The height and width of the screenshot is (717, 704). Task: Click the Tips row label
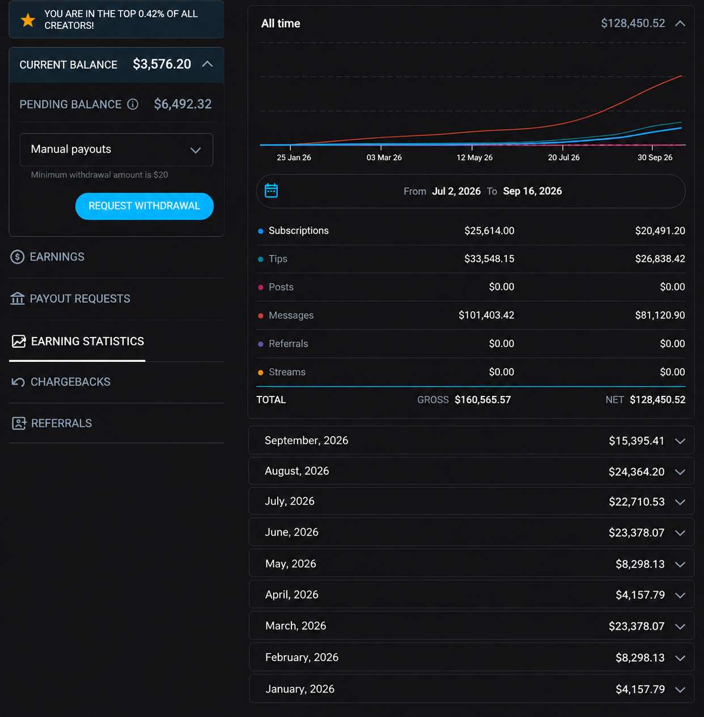[x=278, y=259]
